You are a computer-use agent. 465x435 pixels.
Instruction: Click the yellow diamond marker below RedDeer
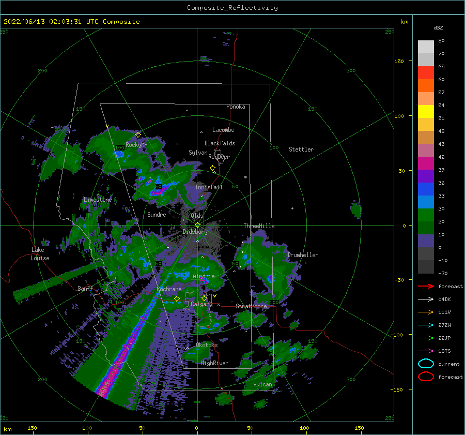tap(213, 168)
